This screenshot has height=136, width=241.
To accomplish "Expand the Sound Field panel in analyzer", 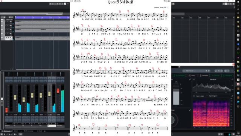I will pyautogui.click(x=190, y=110).
